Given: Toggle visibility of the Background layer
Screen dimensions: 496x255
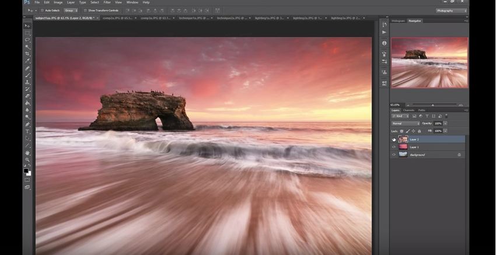Looking at the screenshot, I should point(394,155).
